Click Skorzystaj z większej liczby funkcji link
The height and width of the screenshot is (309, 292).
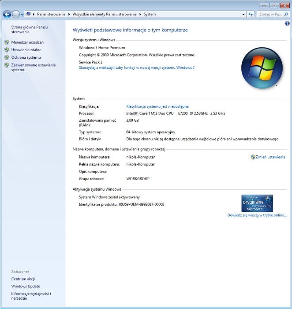pyautogui.click(x=137, y=68)
